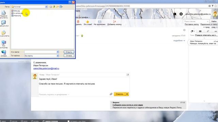The width and height of the screenshot is (218, 122).
Task: Bookmark the page with the star icon
Action: (216, 6)
